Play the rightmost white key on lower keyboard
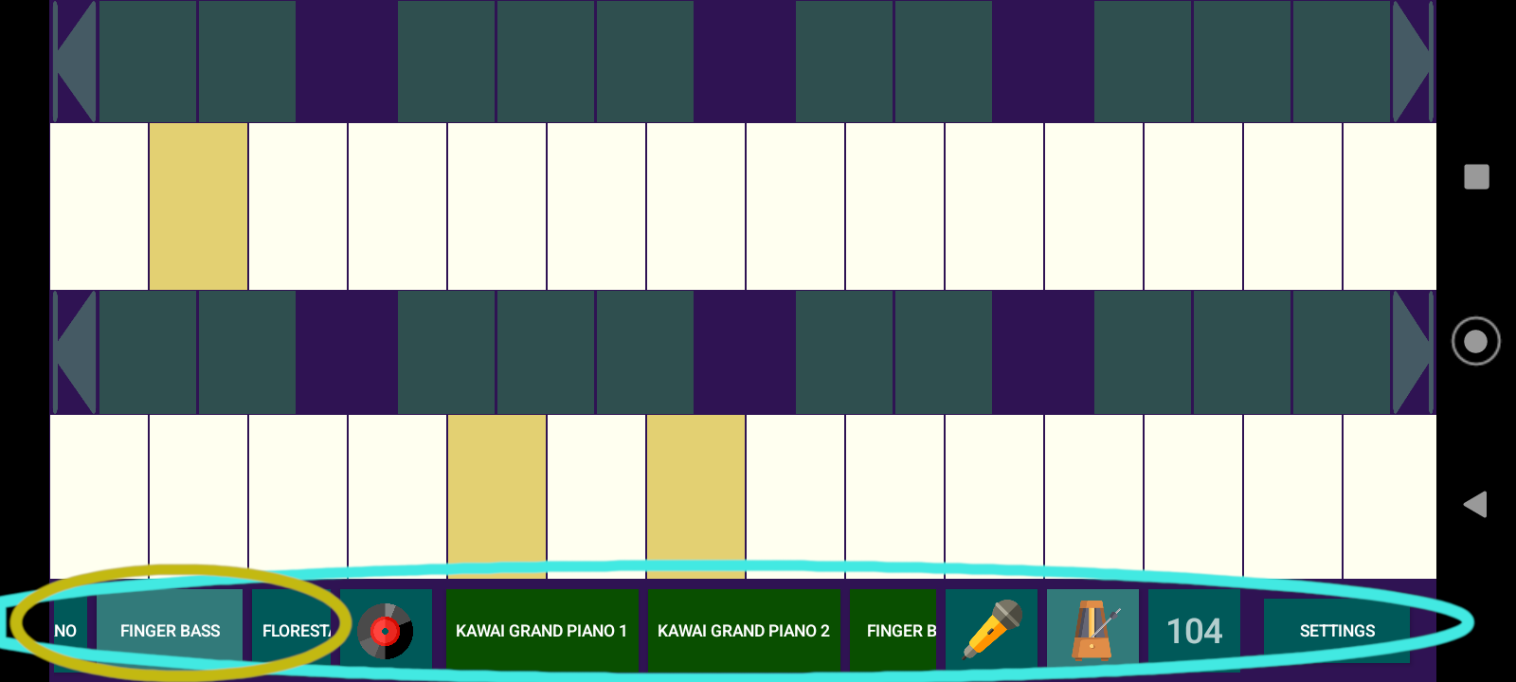This screenshot has width=1516, height=682. [x=1390, y=496]
